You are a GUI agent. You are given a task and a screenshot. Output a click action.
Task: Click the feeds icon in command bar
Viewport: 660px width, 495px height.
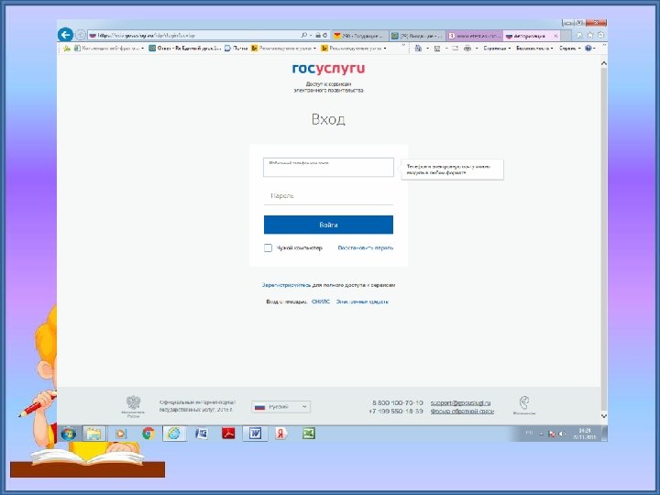(437, 49)
